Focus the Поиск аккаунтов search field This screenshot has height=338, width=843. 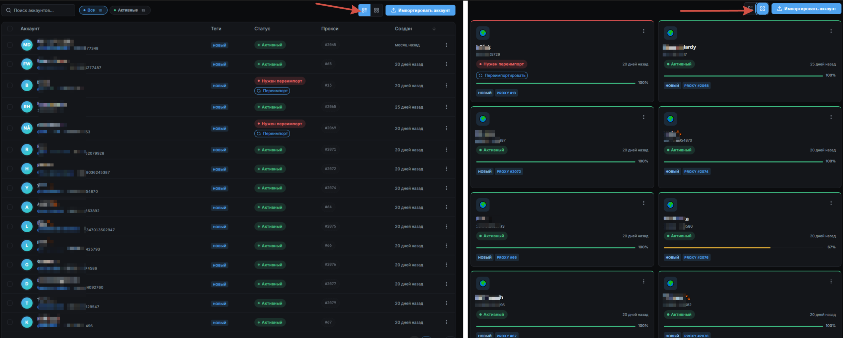[38, 10]
